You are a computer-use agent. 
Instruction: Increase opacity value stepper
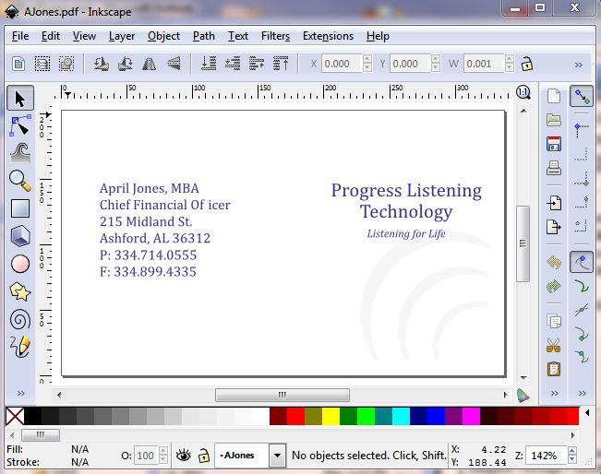point(162,451)
